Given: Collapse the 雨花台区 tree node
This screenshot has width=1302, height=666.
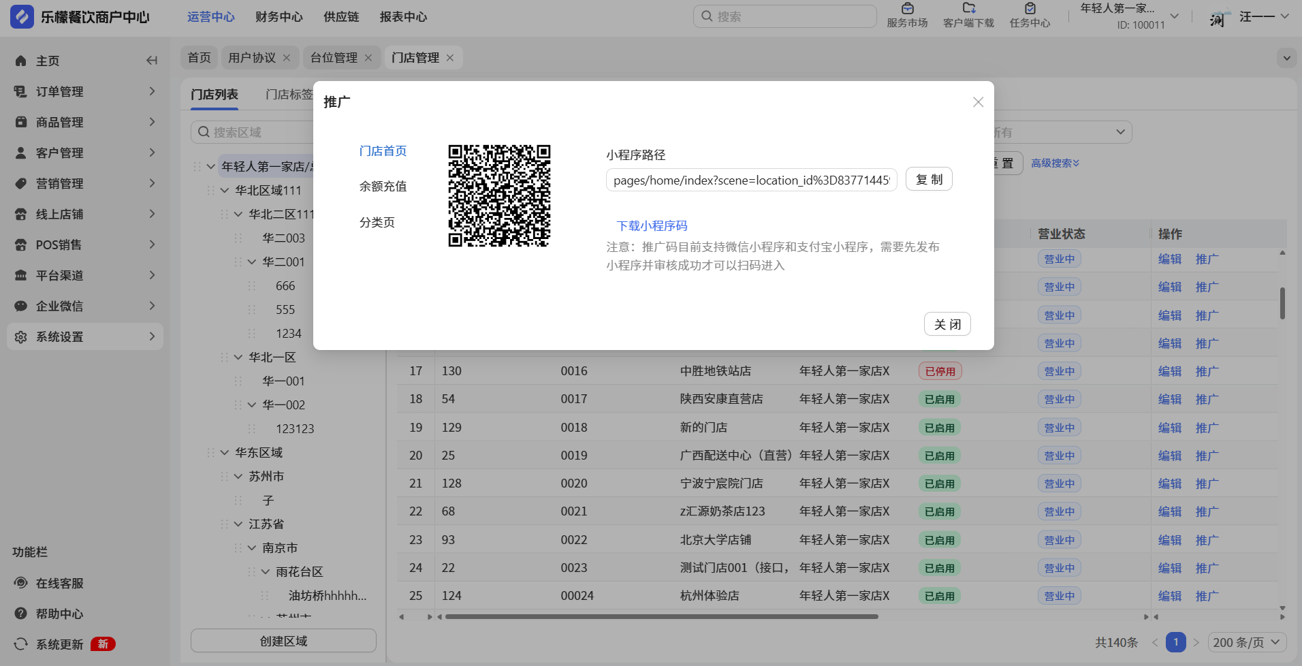Looking at the screenshot, I should 266,571.
